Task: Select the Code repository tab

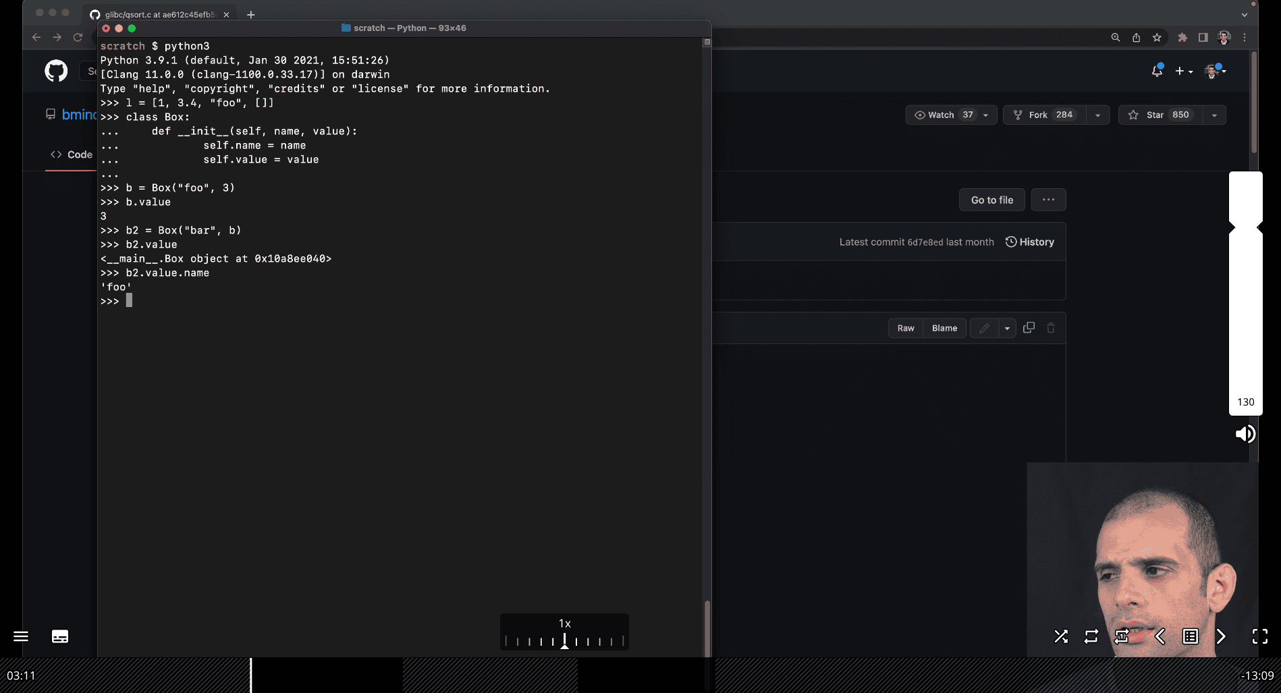Action: [x=72, y=155]
